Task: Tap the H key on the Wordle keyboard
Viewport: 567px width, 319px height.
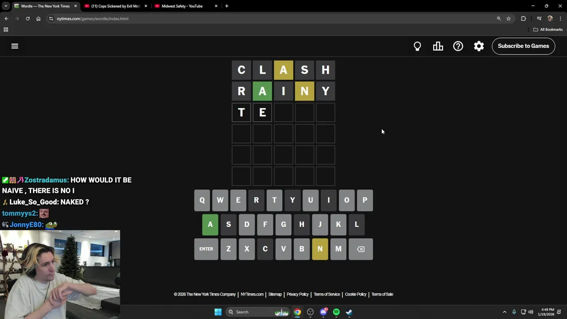Action: pos(302,225)
